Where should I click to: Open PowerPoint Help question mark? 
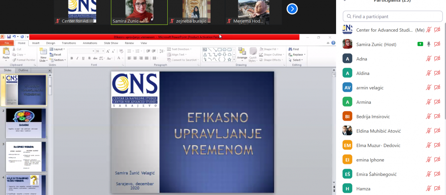click(333, 43)
